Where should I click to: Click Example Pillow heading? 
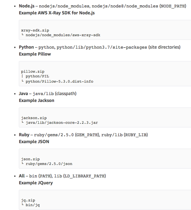coord(35,54)
